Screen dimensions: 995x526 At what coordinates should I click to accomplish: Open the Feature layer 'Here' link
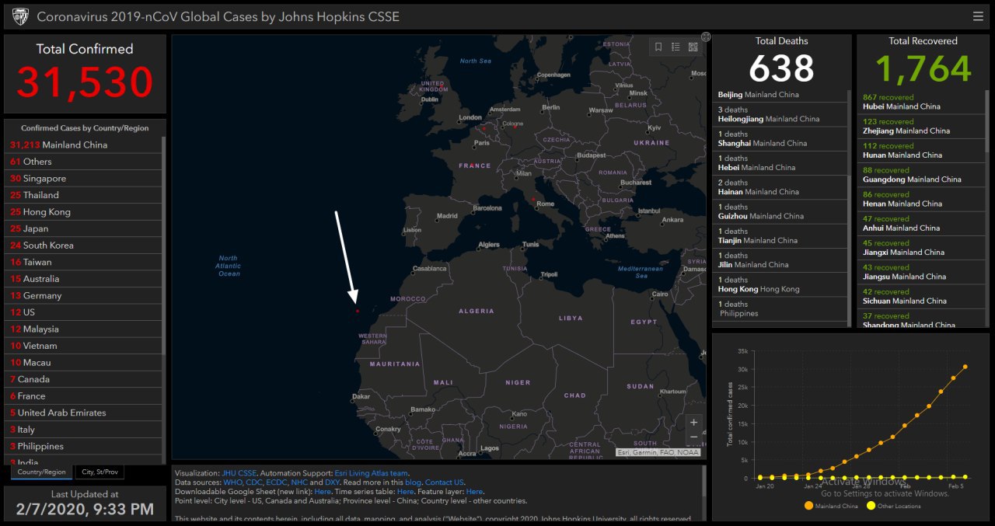coord(474,492)
